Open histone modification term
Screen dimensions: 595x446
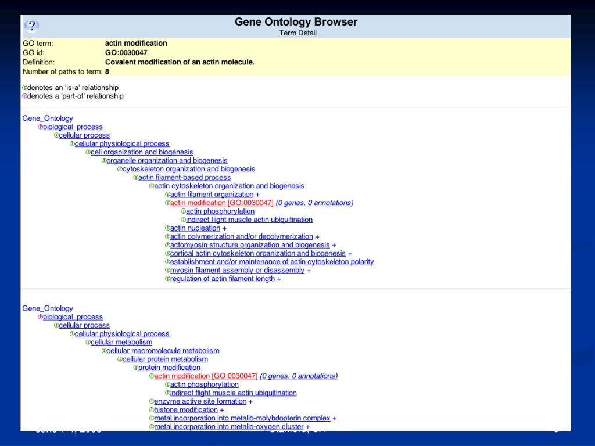click(186, 409)
